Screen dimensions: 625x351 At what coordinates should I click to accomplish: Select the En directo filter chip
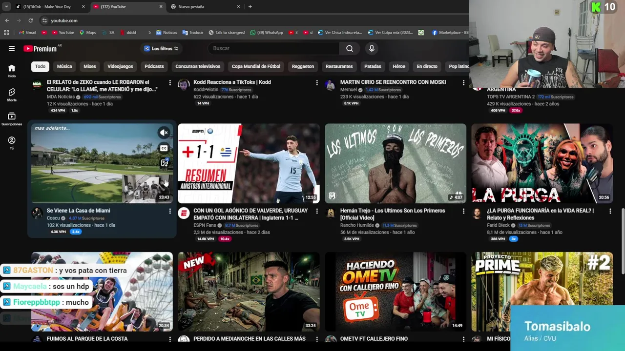tap(427, 66)
